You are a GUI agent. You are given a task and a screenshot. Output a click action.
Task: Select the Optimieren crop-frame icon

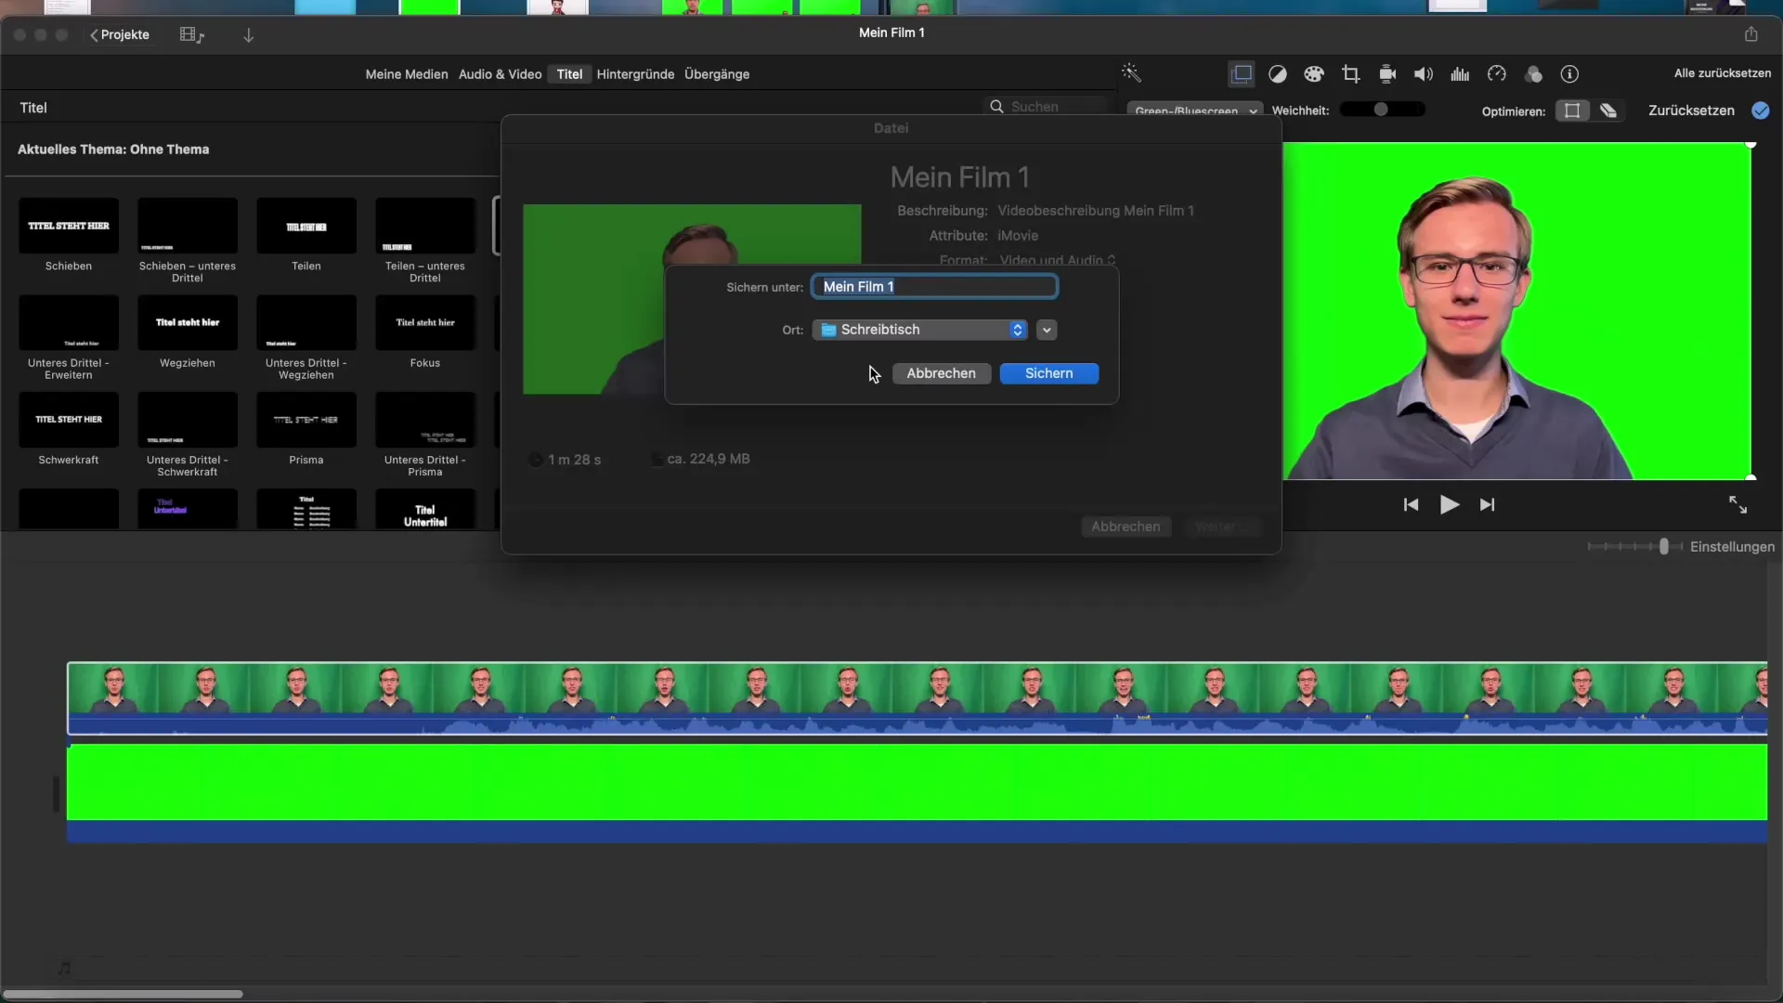[x=1572, y=111]
